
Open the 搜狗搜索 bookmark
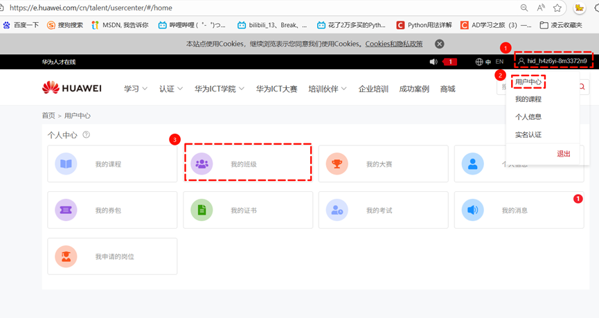(x=64, y=25)
